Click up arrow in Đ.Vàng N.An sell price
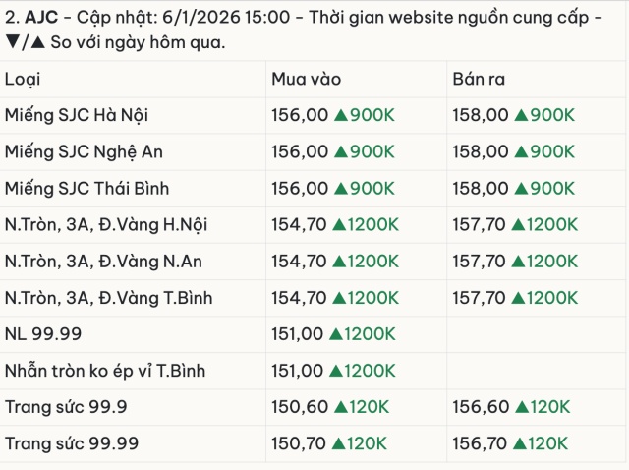Screen dimensions: 629x470 (x=522, y=262)
